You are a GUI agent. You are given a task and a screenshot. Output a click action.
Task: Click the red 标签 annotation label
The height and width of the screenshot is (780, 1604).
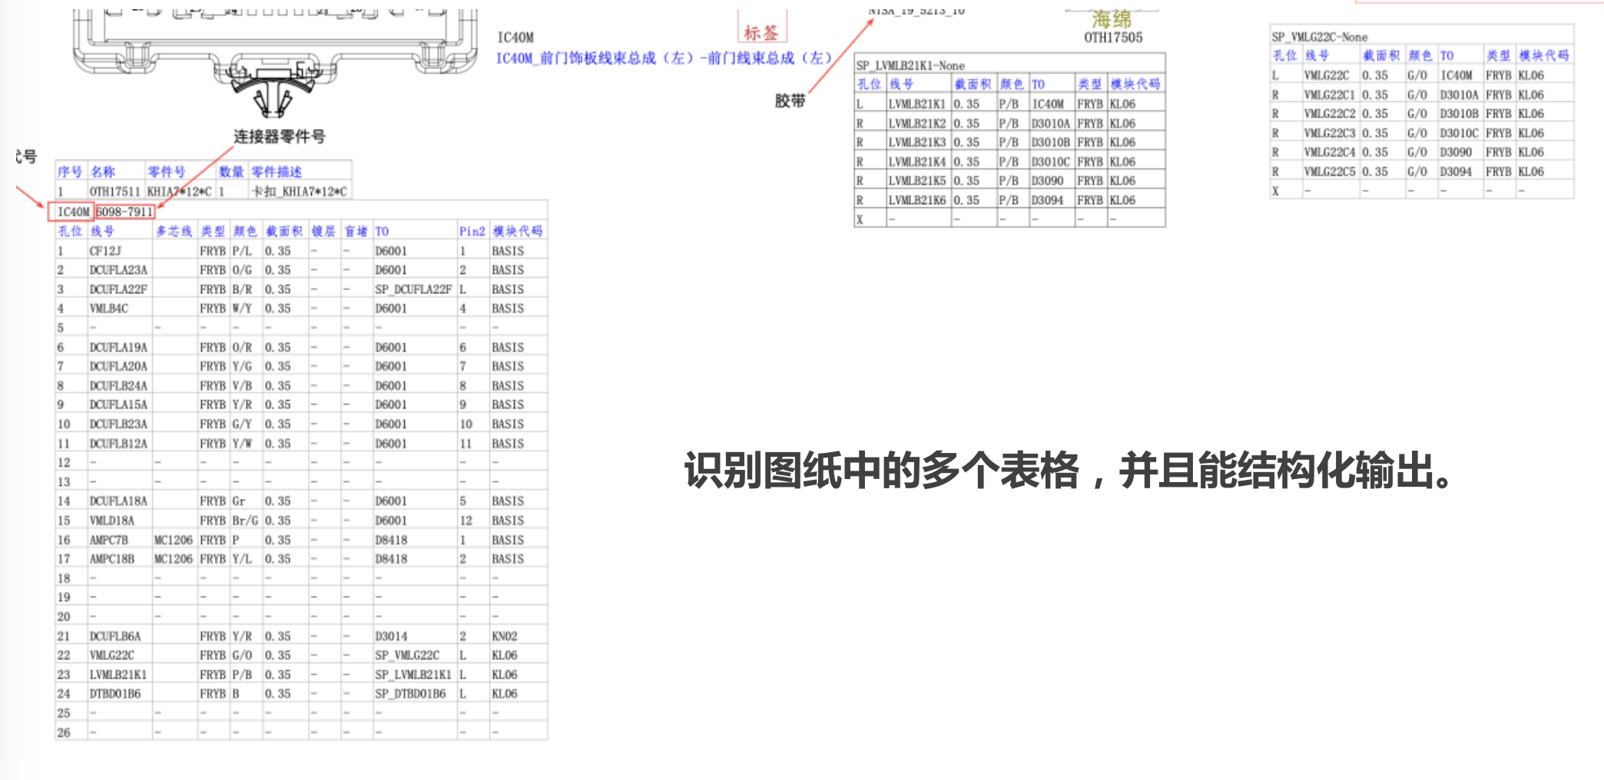pyautogui.click(x=761, y=33)
